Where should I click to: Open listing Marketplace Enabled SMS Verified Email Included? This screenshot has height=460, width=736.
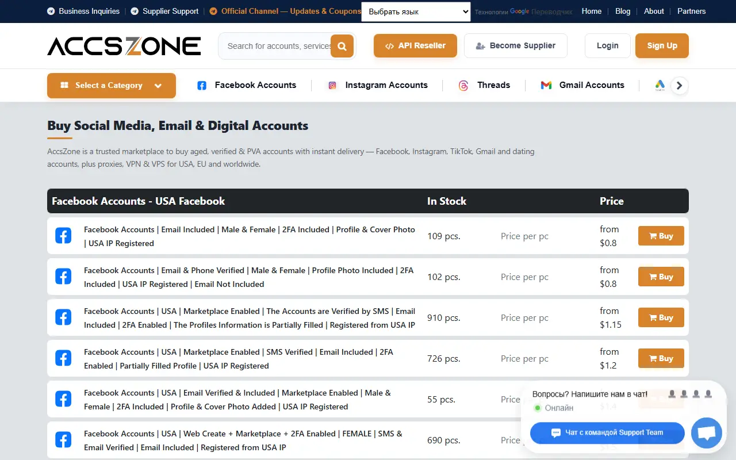click(x=239, y=359)
